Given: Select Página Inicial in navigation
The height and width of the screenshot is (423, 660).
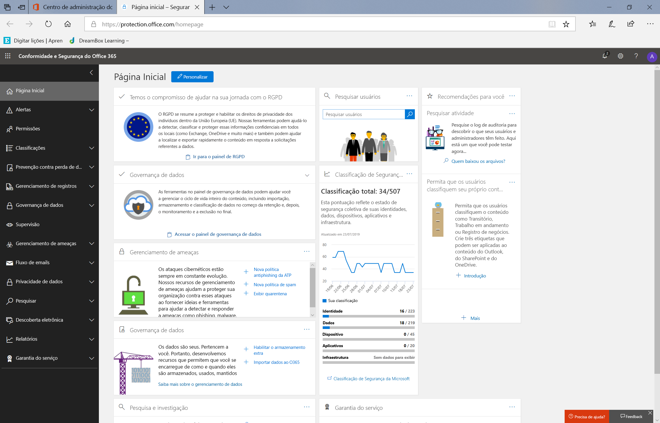Looking at the screenshot, I should tap(49, 91).
